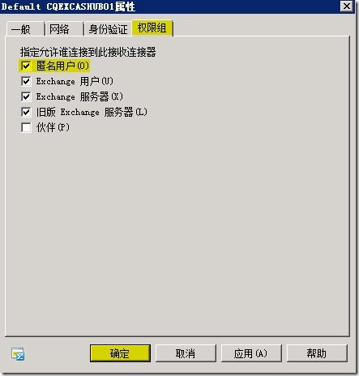Switch to the 一般 tab
Screen dimensions: 359x376
[x=25, y=29]
